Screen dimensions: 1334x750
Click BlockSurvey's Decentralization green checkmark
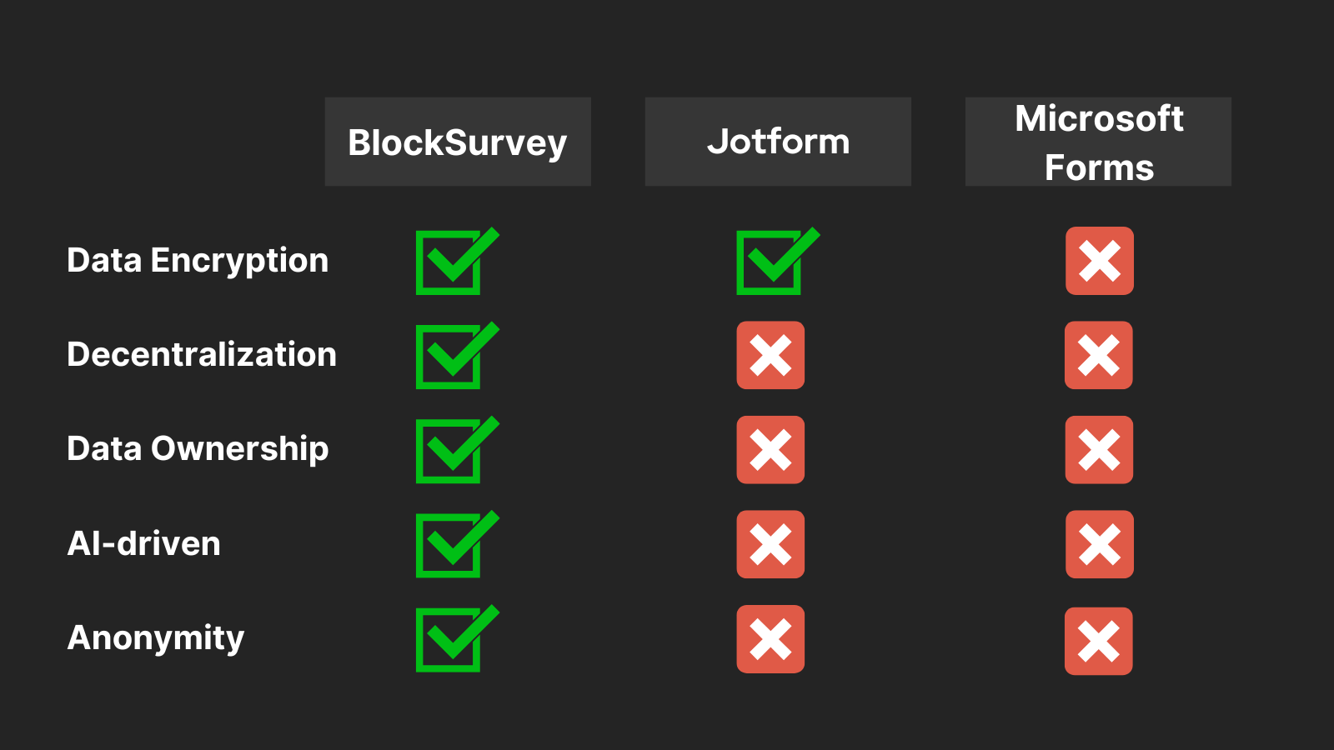[x=457, y=355]
